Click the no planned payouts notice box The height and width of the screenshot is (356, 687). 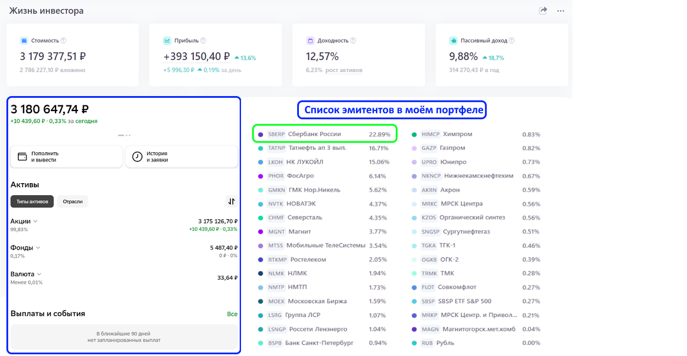(x=124, y=337)
